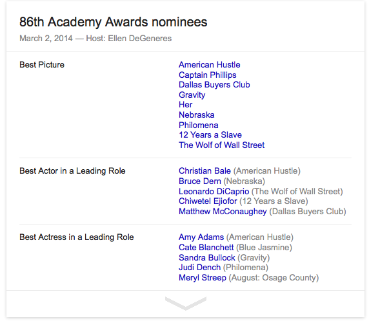Open the Philomena link under Best Picture
The image size is (369, 321).
pyautogui.click(x=199, y=125)
